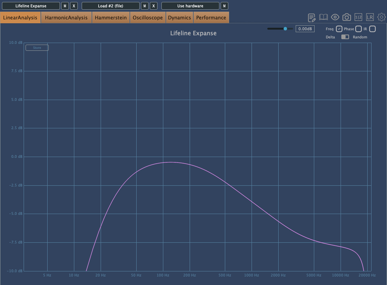
Task: Click the gain level slider handle
Action: point(285,29)
